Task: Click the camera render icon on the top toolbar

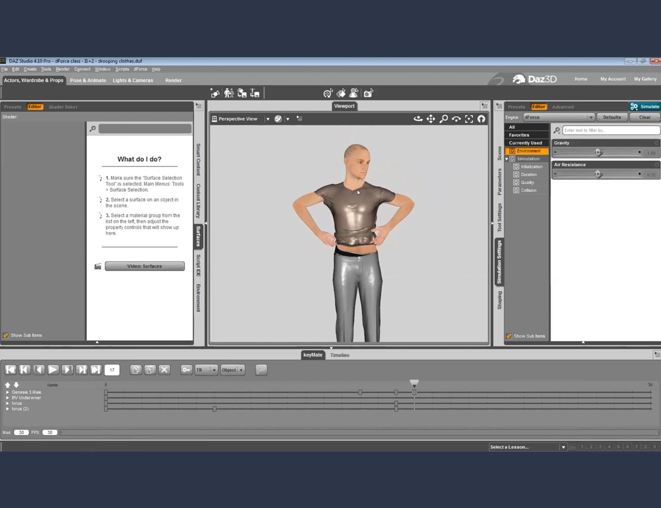Action: 368,92
